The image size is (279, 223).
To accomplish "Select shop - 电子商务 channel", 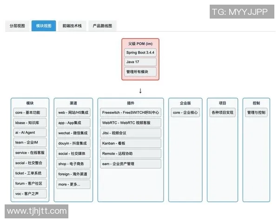I will [73, 164].
